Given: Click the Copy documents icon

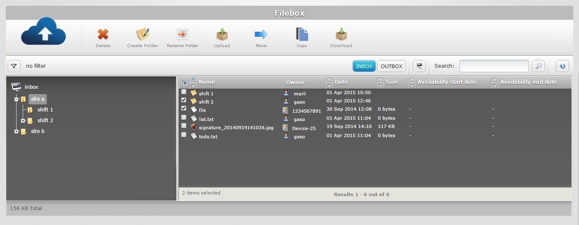Looking at the screenshot, I should pos(302,34).
